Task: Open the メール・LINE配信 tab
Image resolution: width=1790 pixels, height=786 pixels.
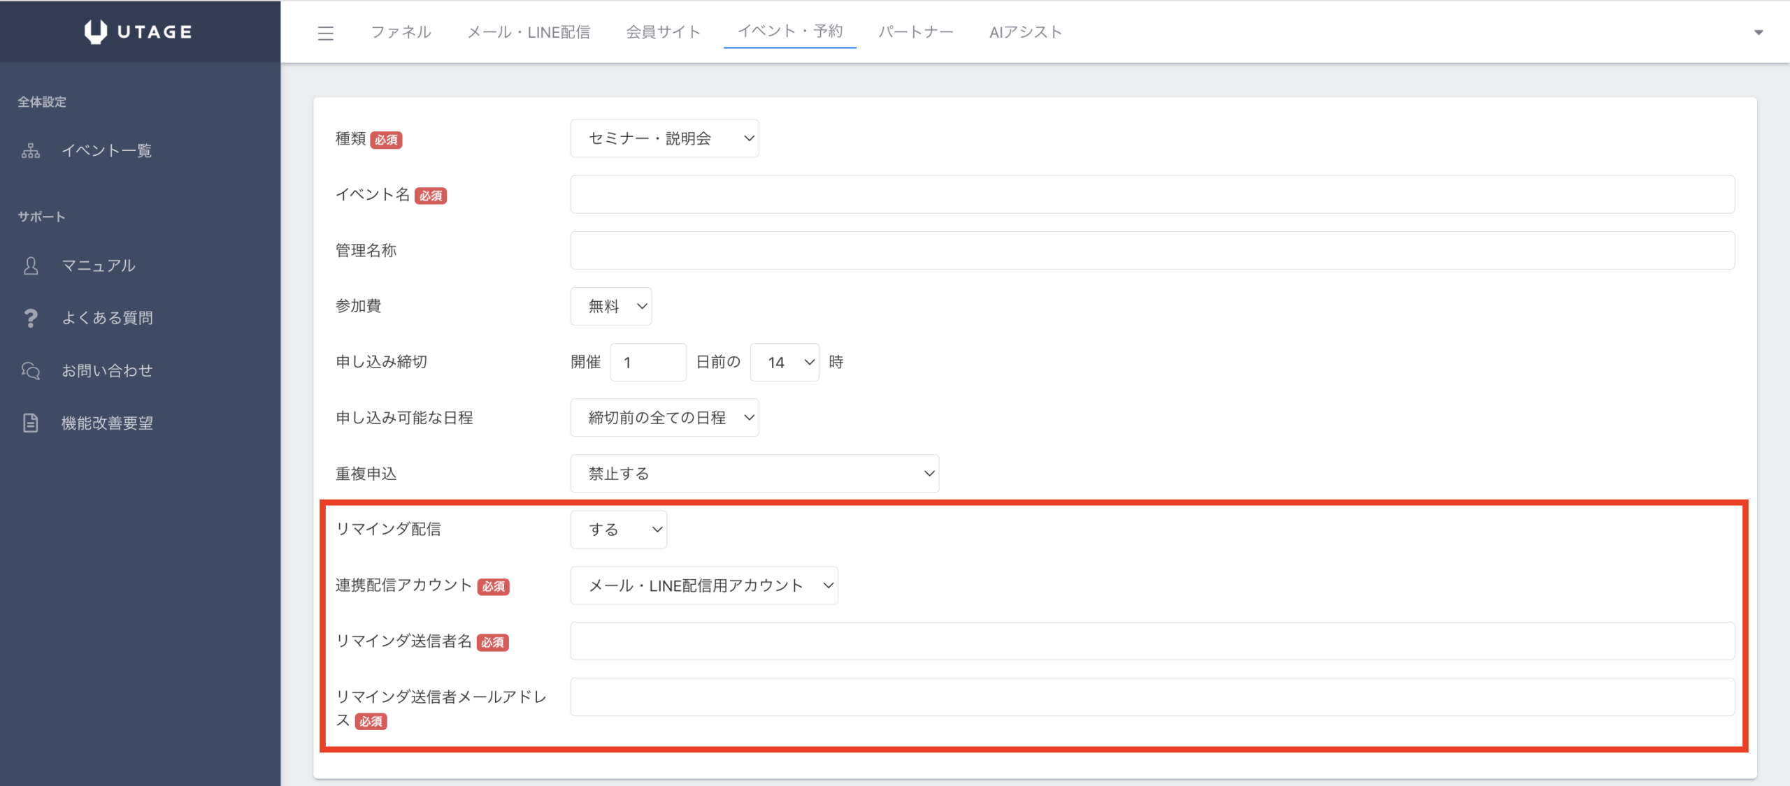Action: click(529, 32)
